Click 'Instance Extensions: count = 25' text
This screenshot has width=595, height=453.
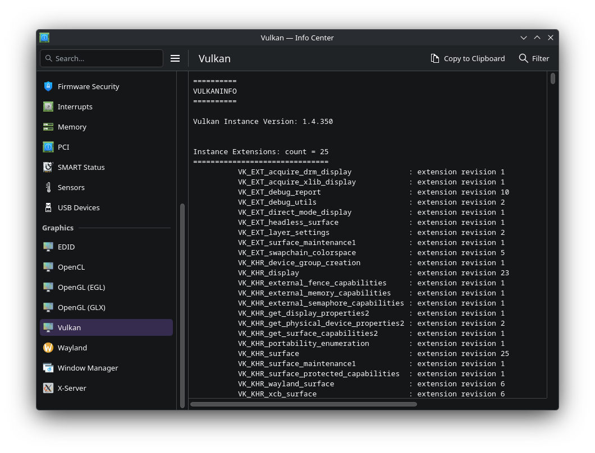(x=260, y=151)
